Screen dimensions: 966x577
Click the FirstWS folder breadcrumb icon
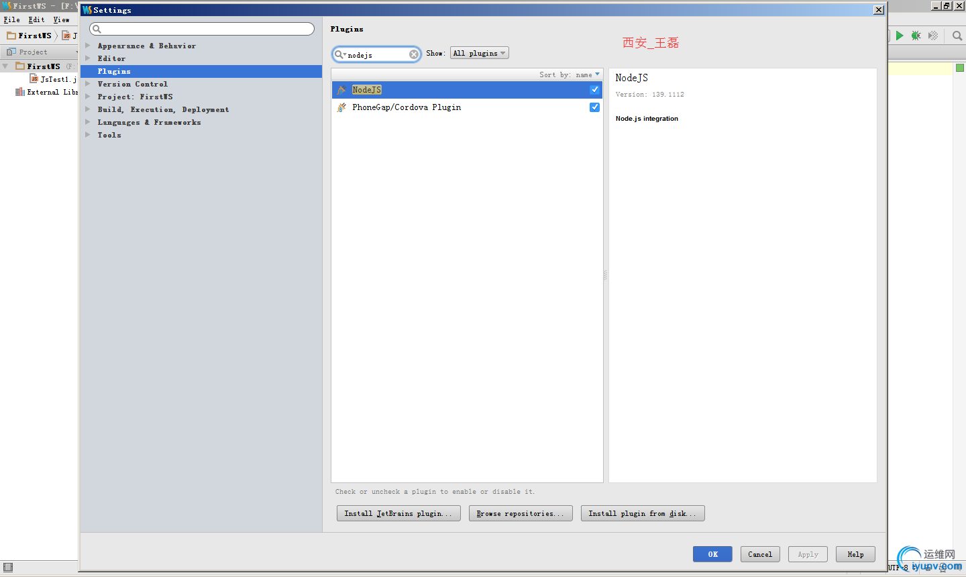(x=11, y=36)
